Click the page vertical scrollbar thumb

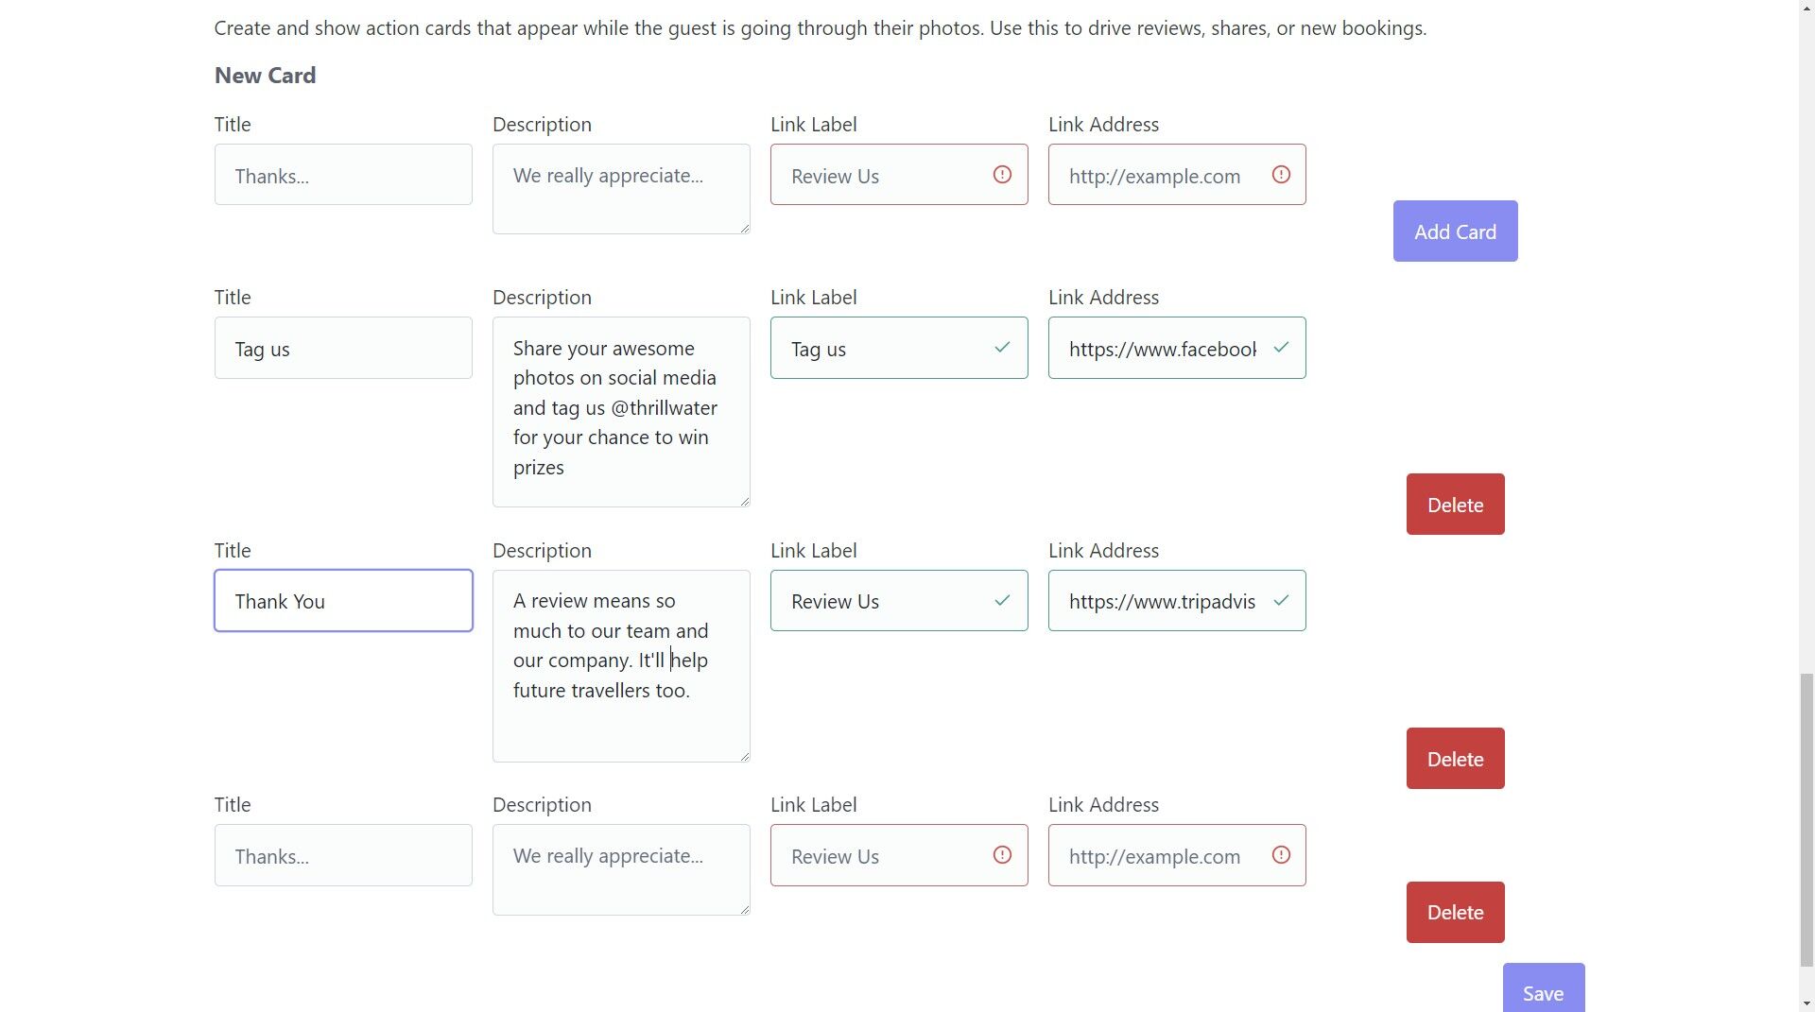1806,820
